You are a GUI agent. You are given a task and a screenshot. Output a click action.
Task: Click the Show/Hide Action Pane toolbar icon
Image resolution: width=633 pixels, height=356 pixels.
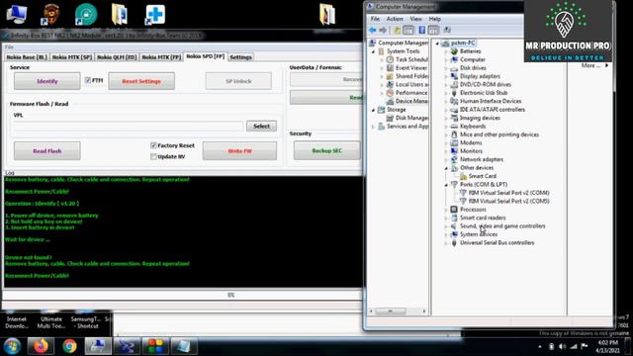433,30
